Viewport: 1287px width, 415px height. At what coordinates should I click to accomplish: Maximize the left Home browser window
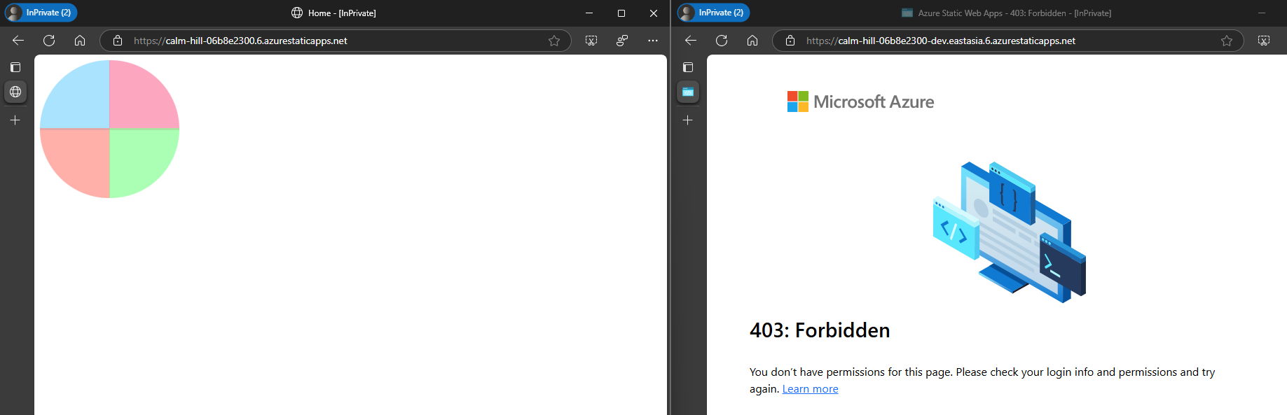tap(621, 13)
